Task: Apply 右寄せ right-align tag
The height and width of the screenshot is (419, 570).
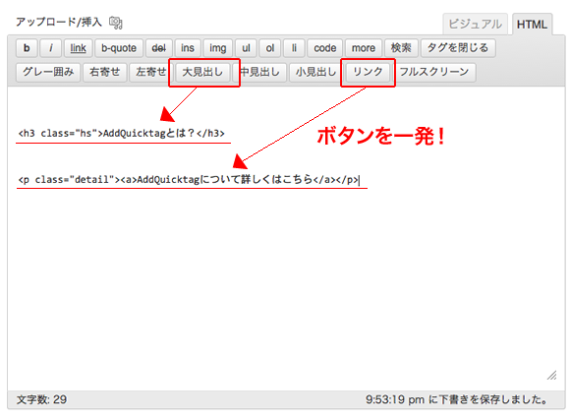Action: coord(105,72)
